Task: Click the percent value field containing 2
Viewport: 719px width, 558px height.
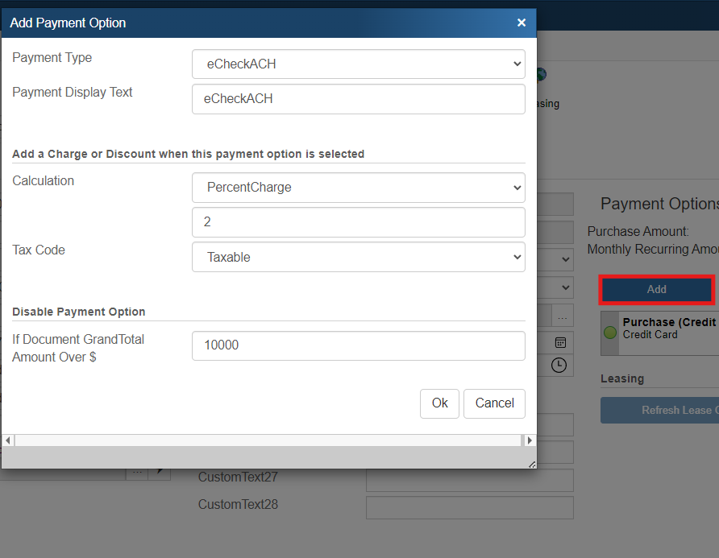Action: click(358, 222)
